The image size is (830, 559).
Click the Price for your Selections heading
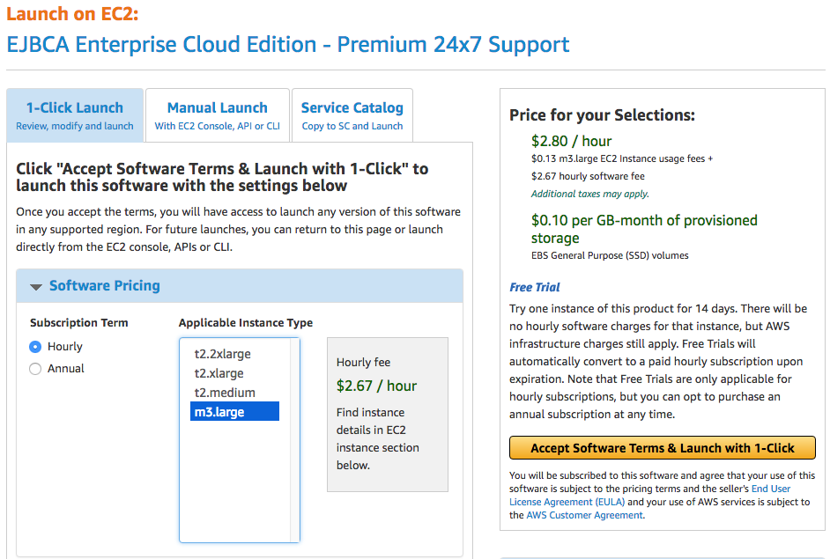click(x=602, y=115)
